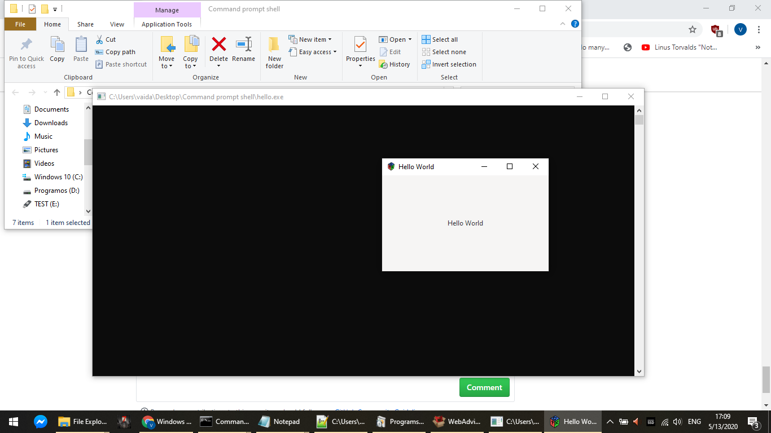The image size is (771, 433).
Task: Select Downloads in navigation pane
Action: point(45,123)
